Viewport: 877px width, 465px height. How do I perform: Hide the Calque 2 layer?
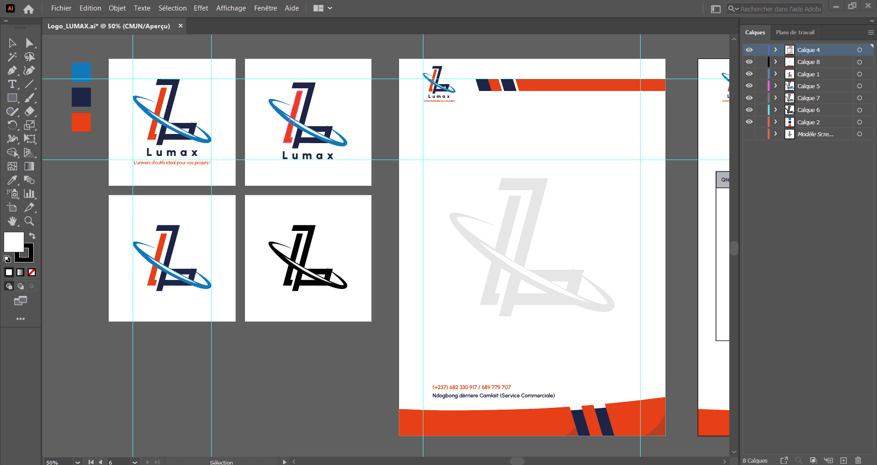pos(749,122)
